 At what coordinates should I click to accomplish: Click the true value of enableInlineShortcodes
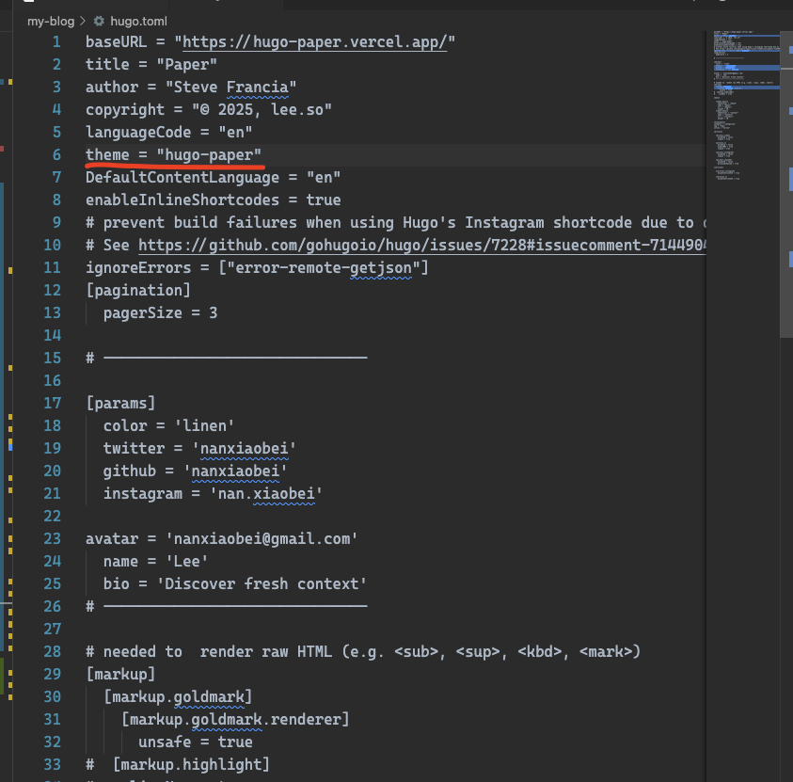point(323,200)
